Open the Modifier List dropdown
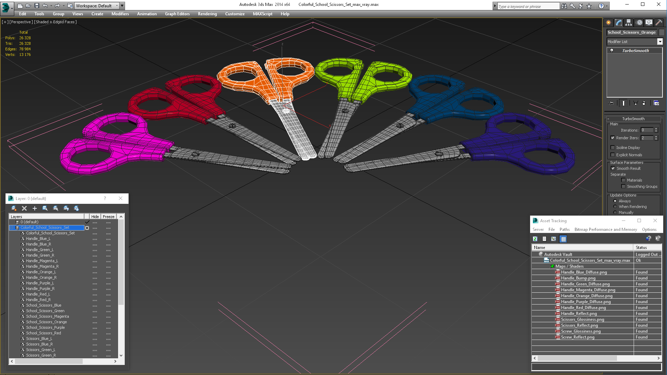667x375 pixels. pyautogui.click(x=660, y=42)
